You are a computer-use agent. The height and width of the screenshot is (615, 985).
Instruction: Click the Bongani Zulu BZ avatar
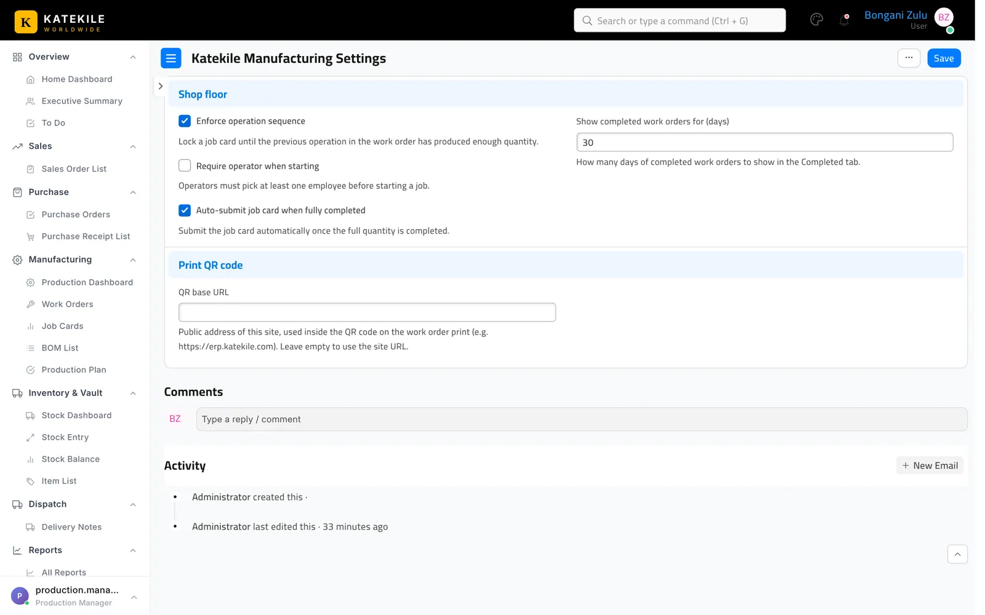pyautogui.click(x=944, y=18)
